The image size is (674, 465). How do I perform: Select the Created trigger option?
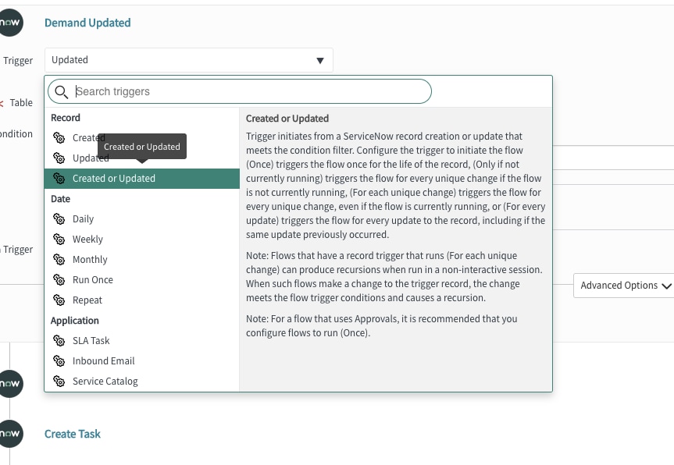coord(142,138)
